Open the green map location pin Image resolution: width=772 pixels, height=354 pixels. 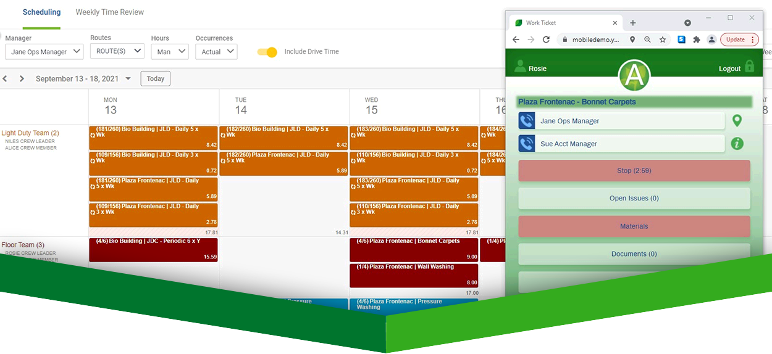[x=736, y=121]
